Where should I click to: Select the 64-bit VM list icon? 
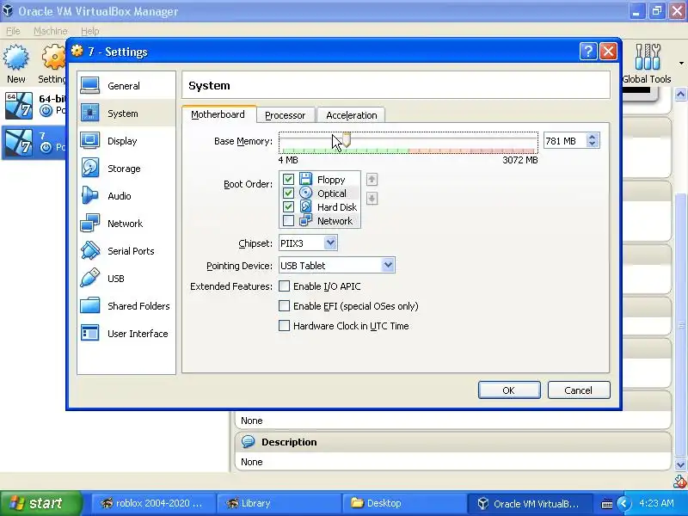tap(18, 105)
